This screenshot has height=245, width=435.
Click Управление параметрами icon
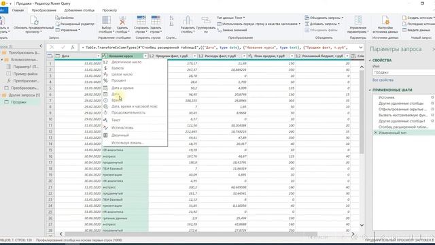click(x=358, y=20)
